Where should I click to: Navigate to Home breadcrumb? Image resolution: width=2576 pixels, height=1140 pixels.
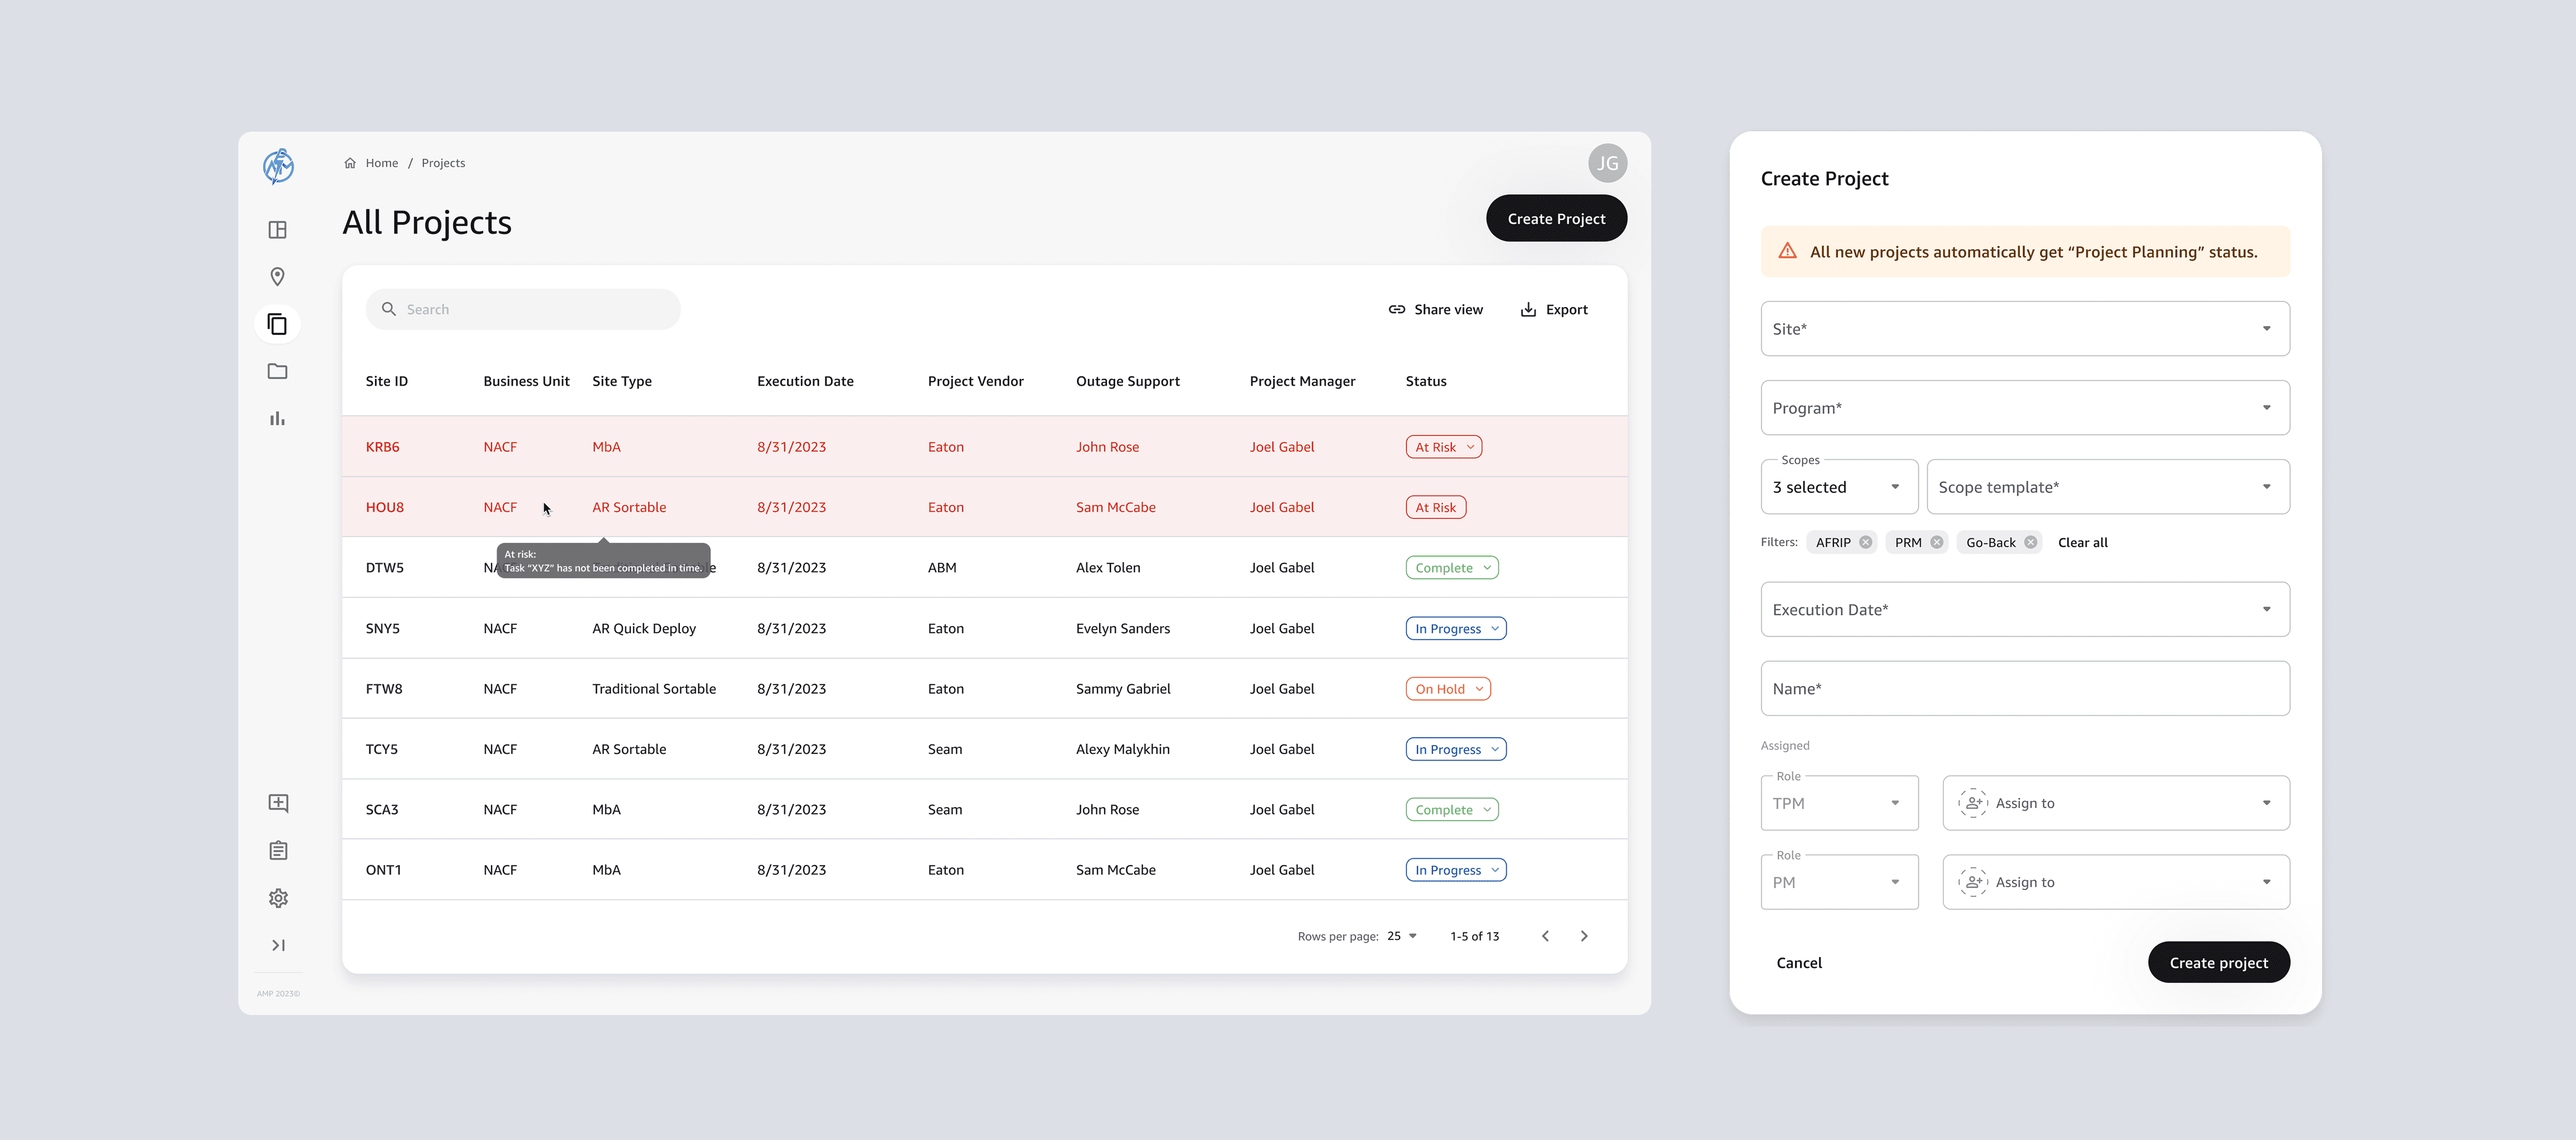pyautogui.click(x=381, y=163)
